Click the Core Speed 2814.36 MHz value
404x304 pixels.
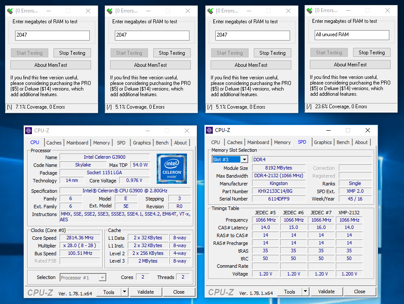point(80,238)
